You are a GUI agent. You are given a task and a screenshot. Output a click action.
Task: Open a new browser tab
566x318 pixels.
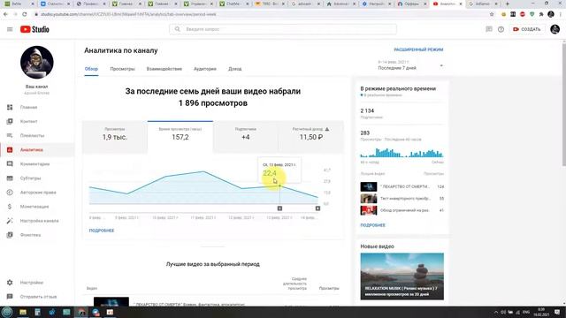click(x=507, y=4)
